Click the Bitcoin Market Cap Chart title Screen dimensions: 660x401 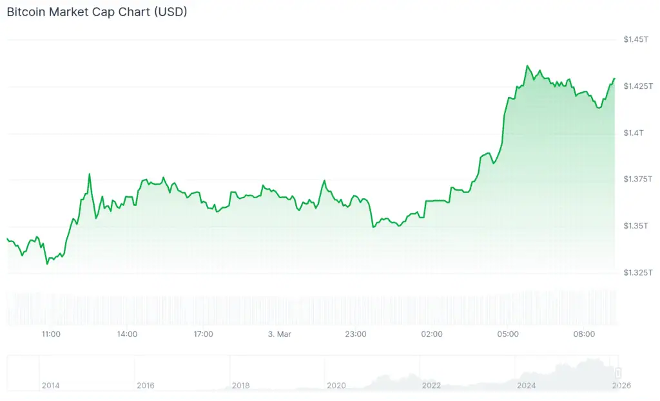tap(97, 12)
